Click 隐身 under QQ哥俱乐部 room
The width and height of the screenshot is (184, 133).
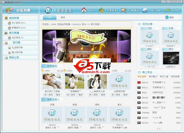point(126,95)
